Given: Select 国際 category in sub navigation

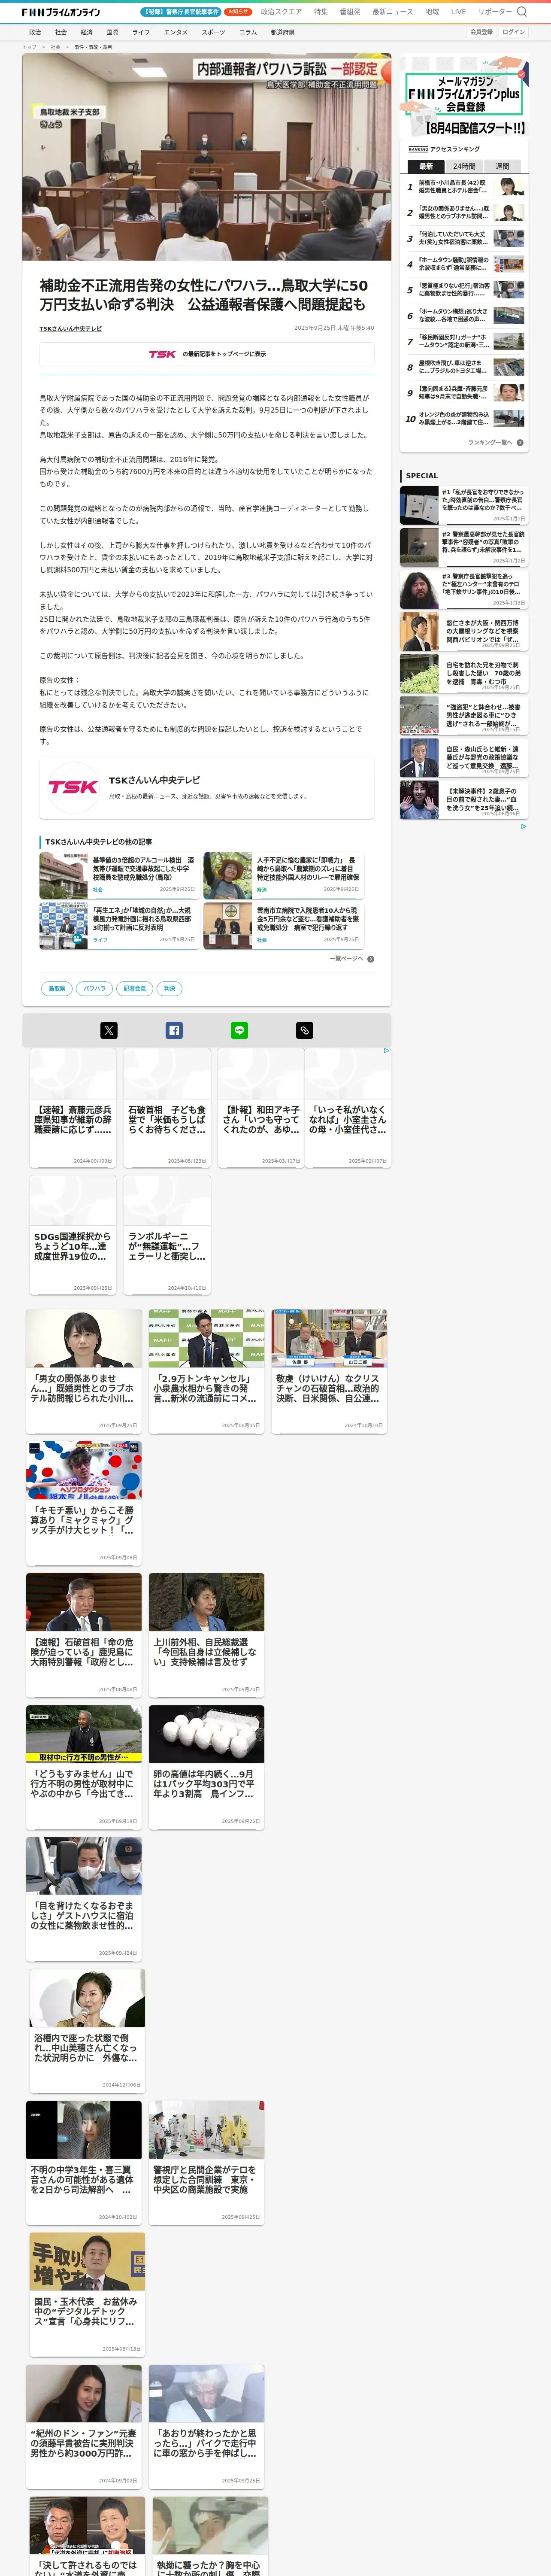Looking at the screenshot, I should [112, 32].
